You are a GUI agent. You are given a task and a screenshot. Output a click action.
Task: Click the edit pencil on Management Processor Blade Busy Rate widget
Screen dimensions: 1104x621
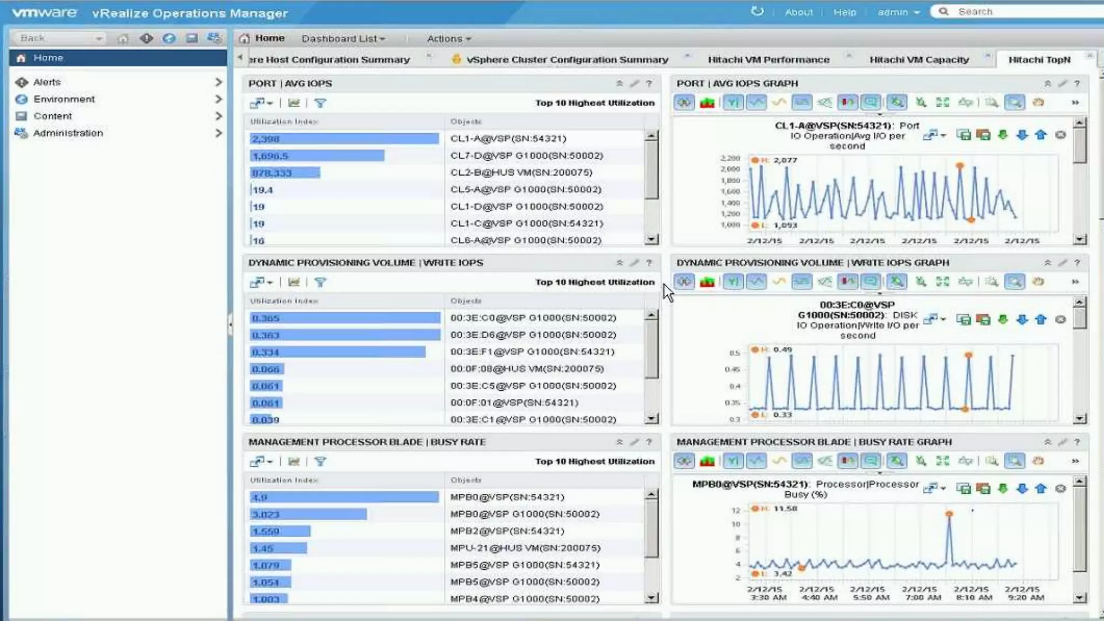tap(634, 442)
